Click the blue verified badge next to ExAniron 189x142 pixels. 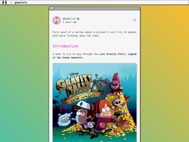(x=78, y=19)
